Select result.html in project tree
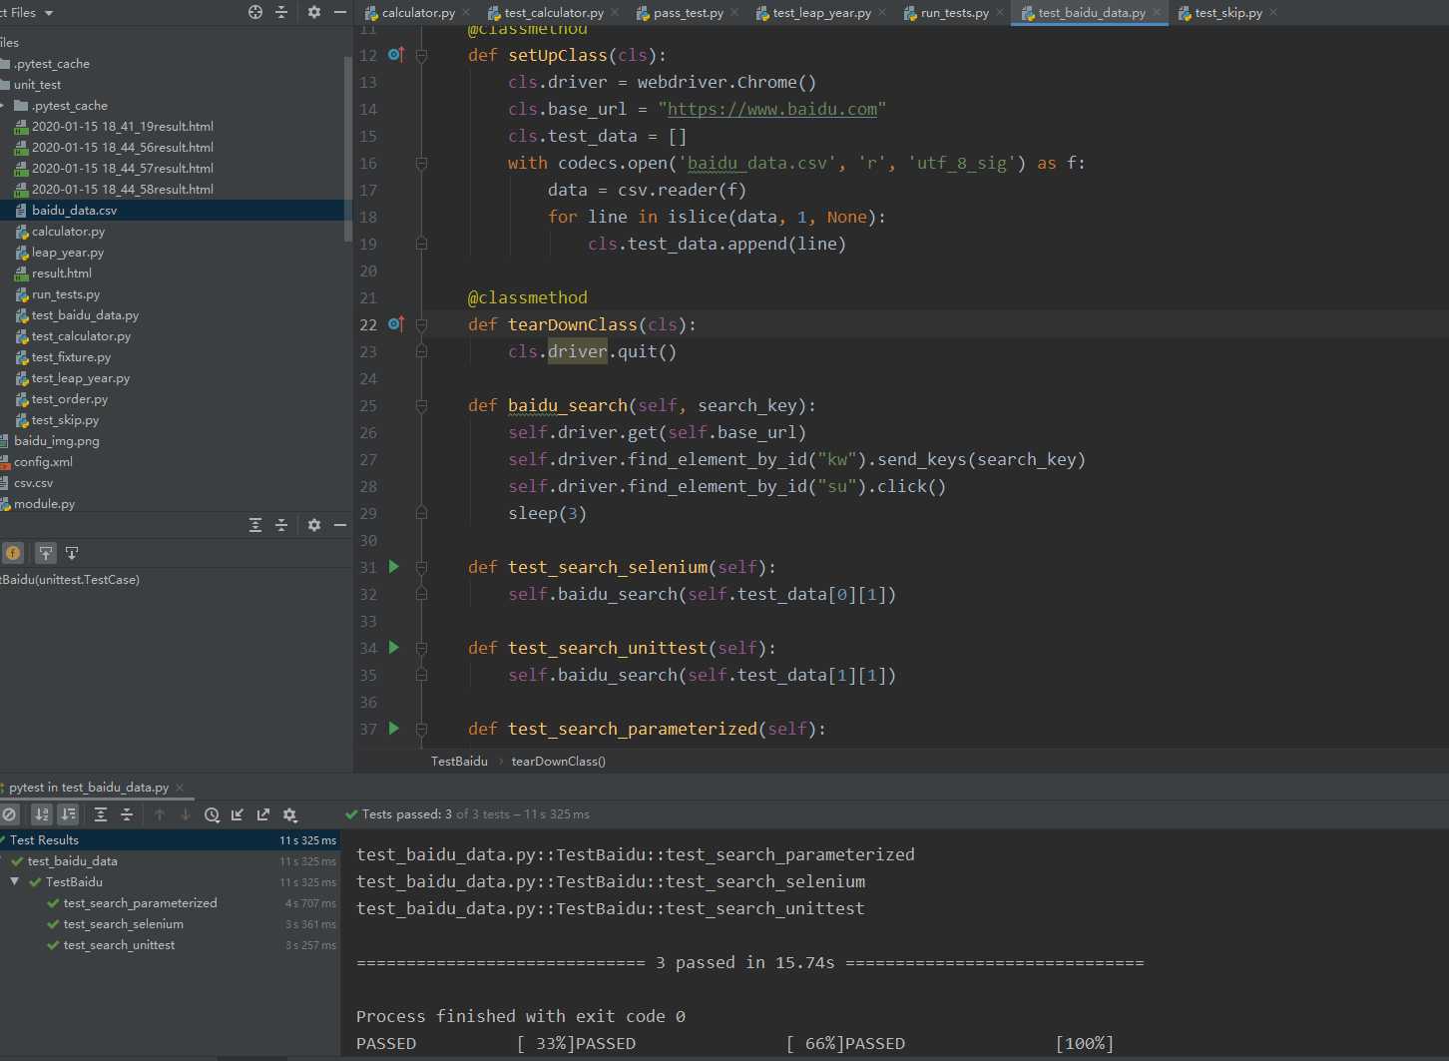Viewport: 1449px width, 1061px height. [61, 272]
